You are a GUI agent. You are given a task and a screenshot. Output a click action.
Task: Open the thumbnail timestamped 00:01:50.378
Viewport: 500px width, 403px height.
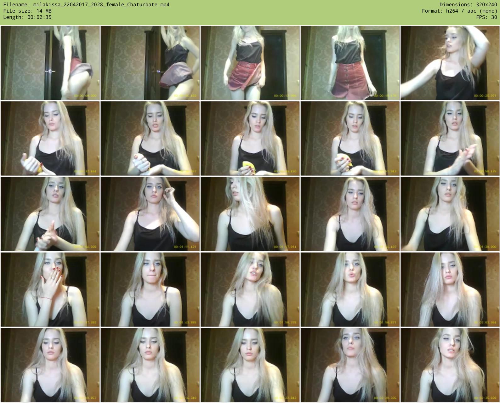(250, 289)
